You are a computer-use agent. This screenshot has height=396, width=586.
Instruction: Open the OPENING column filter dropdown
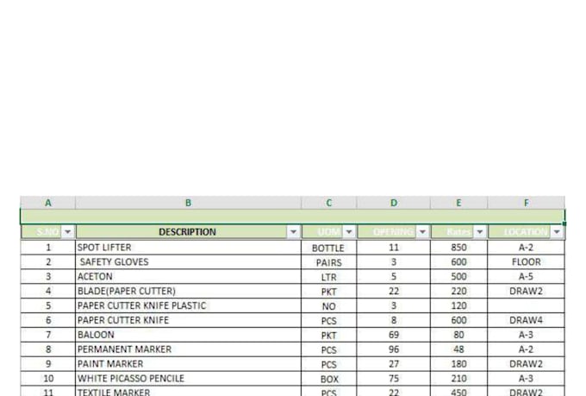coord(422,232)
